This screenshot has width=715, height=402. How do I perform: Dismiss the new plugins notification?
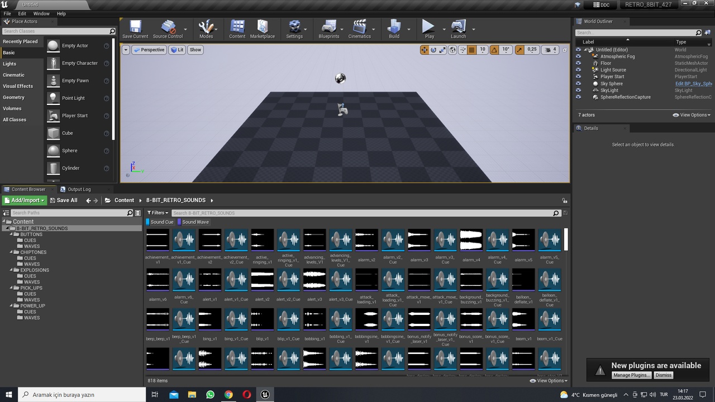(x=663, y=375)
